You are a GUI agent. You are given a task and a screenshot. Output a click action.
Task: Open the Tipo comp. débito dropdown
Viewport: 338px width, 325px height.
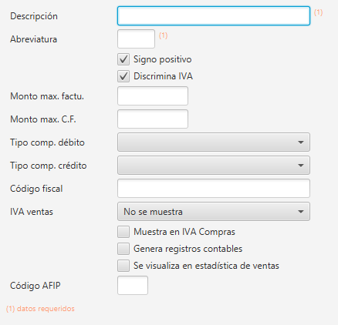(214, 142)
